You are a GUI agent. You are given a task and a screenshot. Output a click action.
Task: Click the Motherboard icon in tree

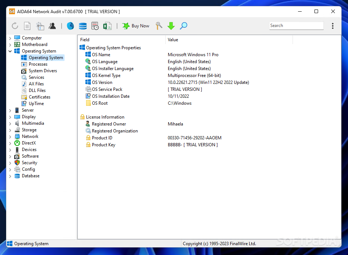click(x=17, y=45)
